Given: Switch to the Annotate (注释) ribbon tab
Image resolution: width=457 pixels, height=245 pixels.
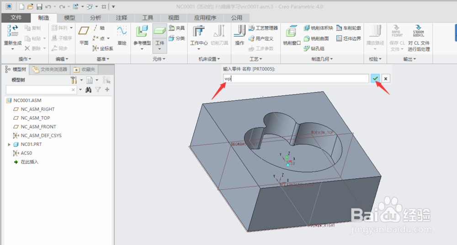Looking at the screenshot, I should [122, 18].
